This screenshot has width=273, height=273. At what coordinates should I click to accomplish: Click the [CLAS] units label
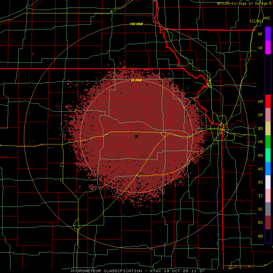[256, 21]
